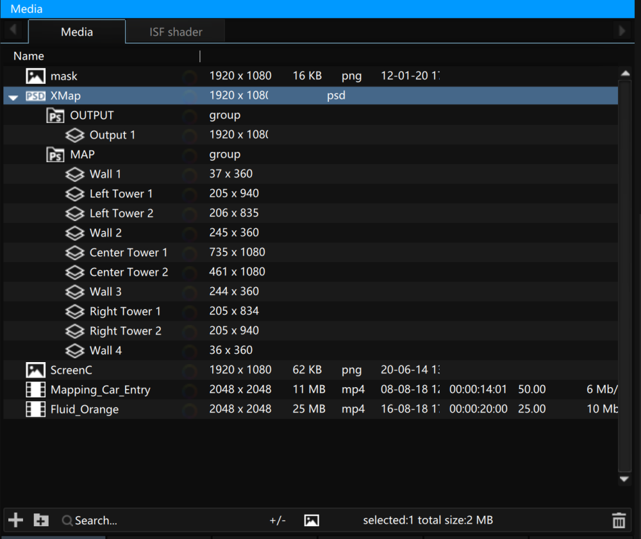Select the Wall 3 layer name
Screen dimensions: 641x539
[106, 292]
